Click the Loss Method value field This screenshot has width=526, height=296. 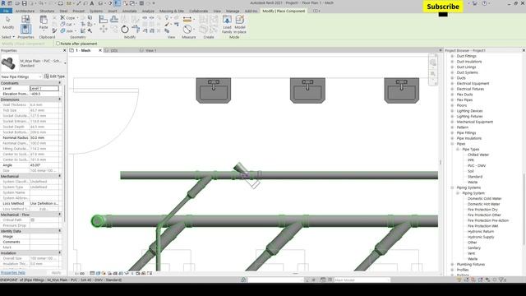44,203
